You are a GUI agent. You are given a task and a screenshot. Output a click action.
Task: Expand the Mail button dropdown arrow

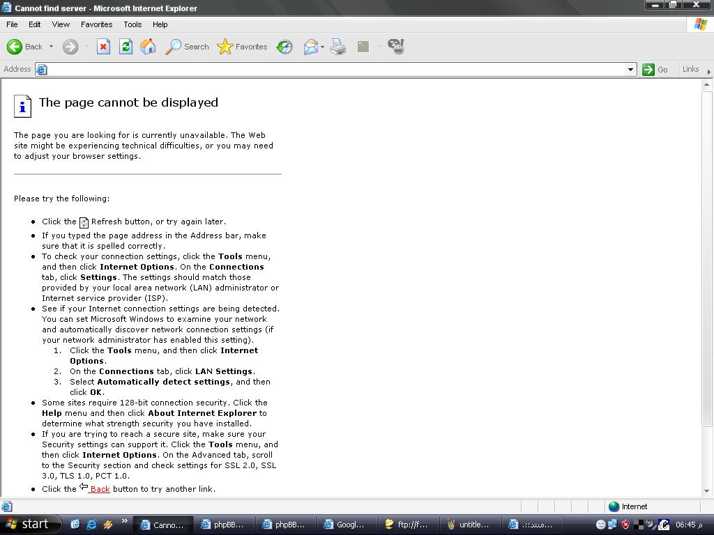coord(322,47)
